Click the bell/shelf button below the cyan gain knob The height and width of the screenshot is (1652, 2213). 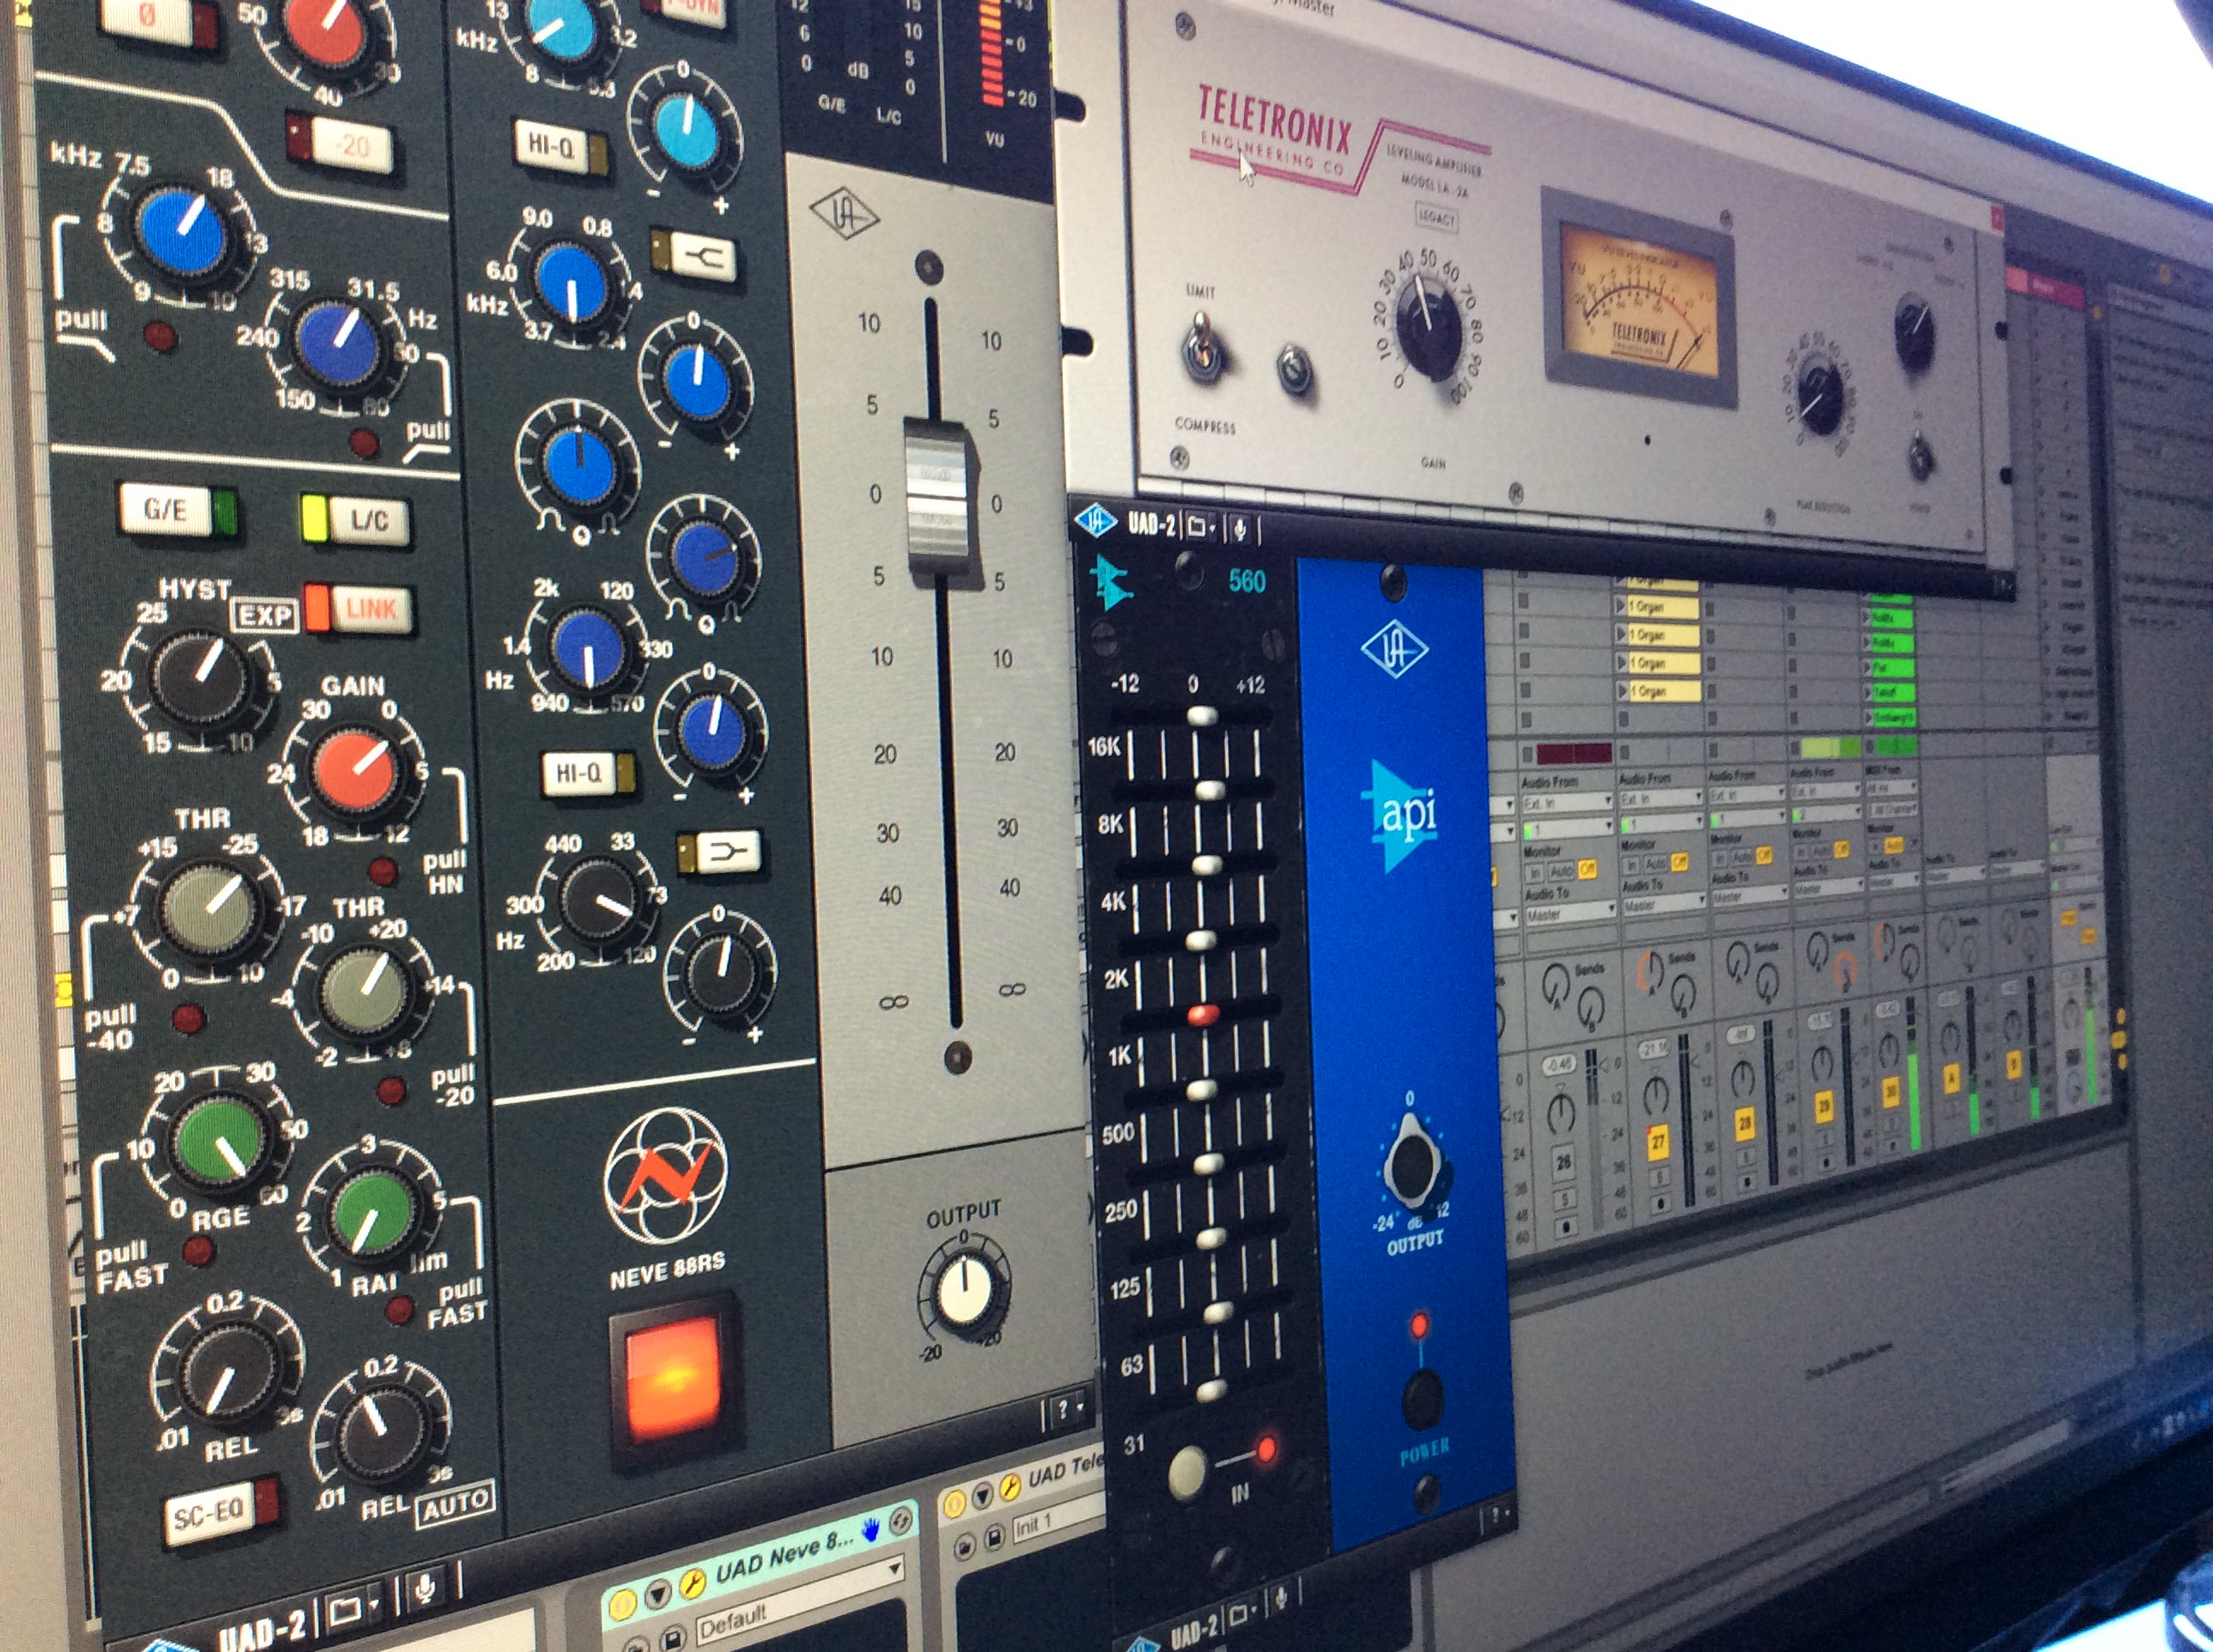(694, 258)
